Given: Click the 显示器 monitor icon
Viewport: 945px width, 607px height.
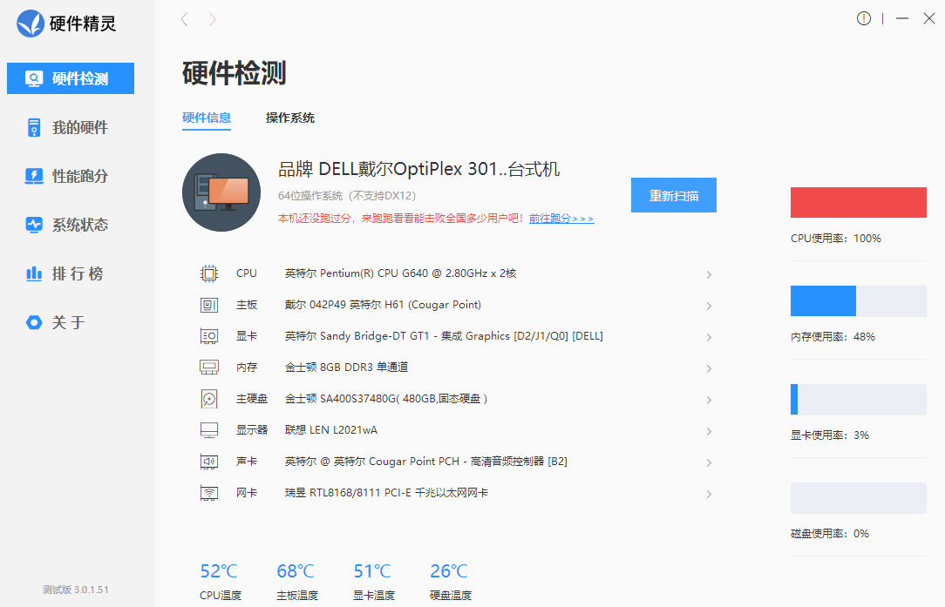Looking at the screenshot, I should tap(209, 430).
